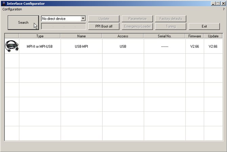Click the MPI-USB cable device icon
The width and height of the screenshot is (227, 152).
12,46
